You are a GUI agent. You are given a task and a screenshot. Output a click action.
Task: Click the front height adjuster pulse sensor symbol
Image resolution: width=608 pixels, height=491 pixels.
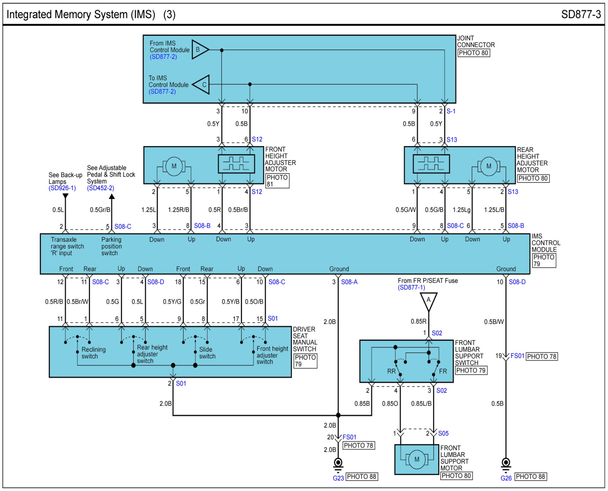[x=236, y=164]
